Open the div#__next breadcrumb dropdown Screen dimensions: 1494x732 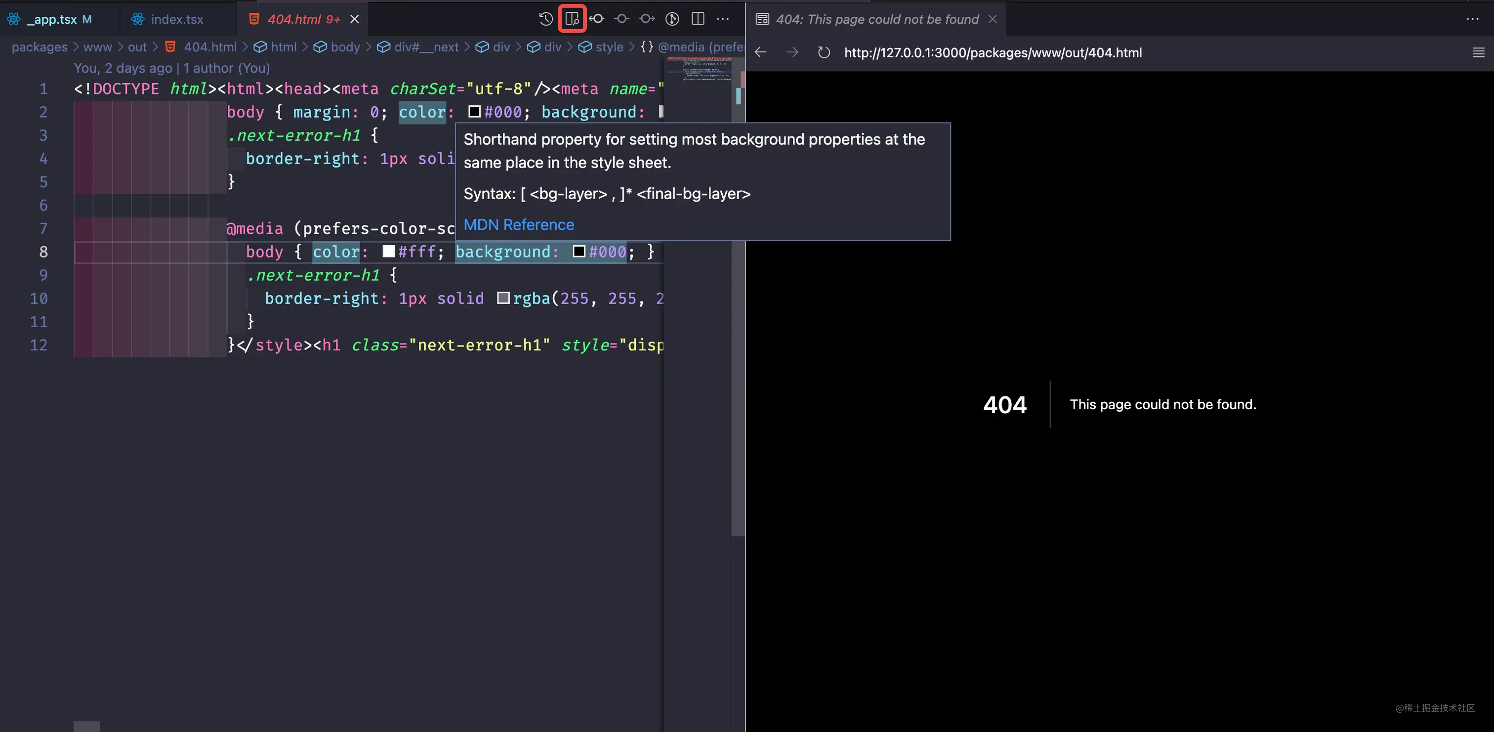click(426, 47)
